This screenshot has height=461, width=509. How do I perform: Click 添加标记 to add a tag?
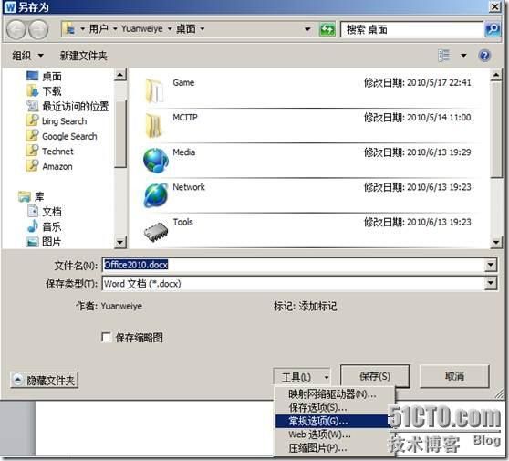coord(317,306)
